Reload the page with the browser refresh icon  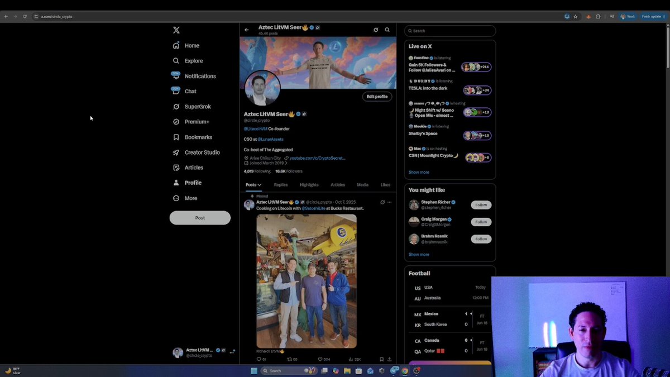(x=25, y=16)
